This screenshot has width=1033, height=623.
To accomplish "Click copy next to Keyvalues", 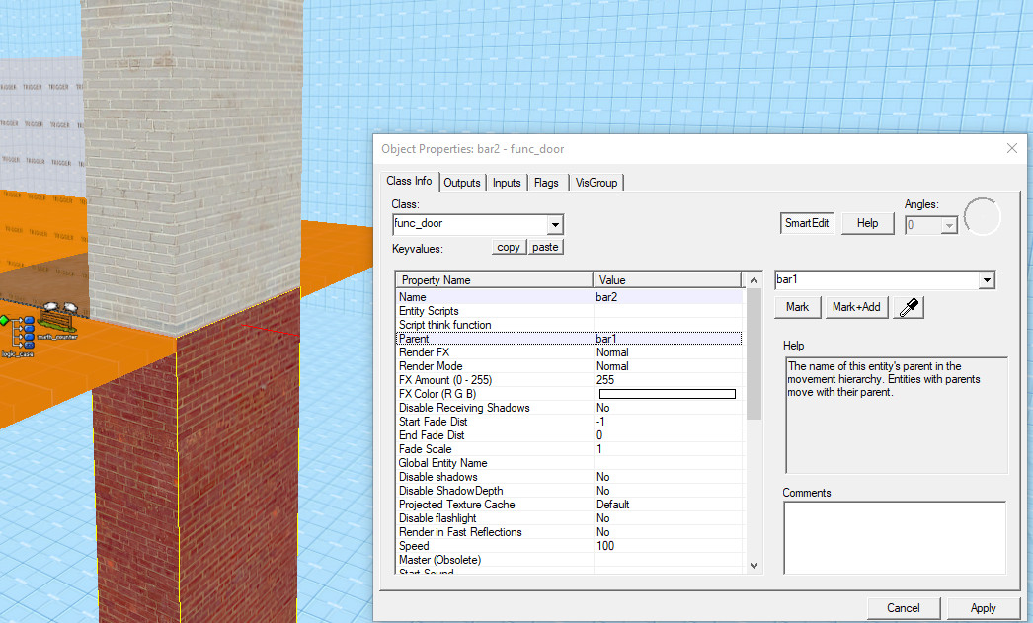I will pyautogui.click(x=508, y=246).
